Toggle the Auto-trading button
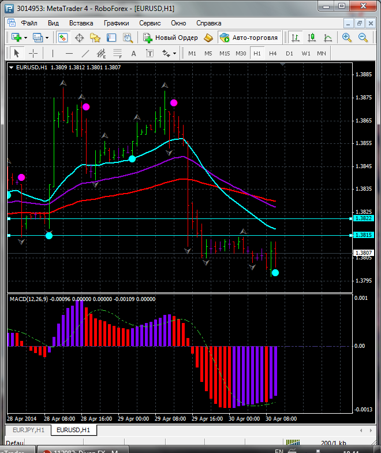Image resolution: width=381 pixels, height=453 pixels. coord(248,38)
